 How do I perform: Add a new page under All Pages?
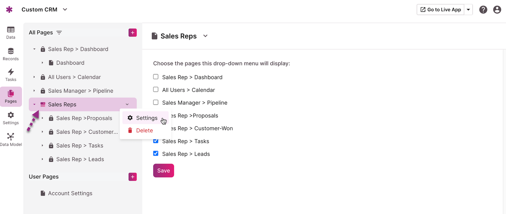pyautogui.click(x=133, y=32)
